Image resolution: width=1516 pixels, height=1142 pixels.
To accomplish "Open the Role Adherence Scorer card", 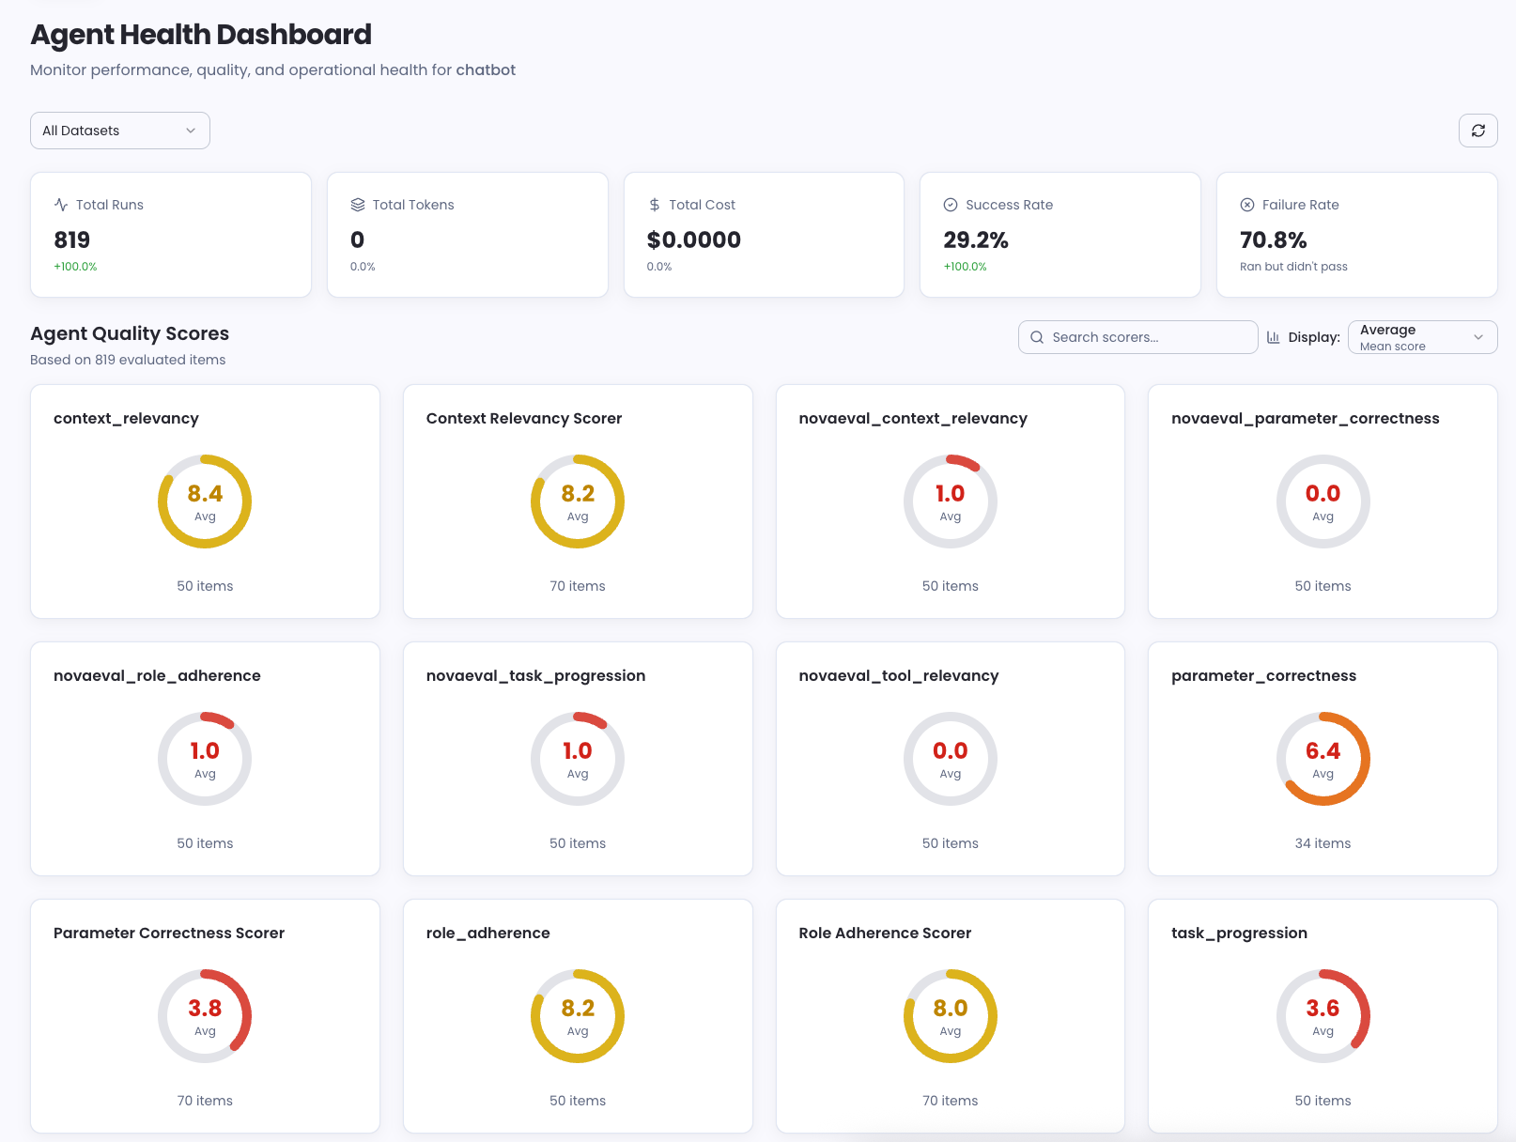I will point(950,1016).
